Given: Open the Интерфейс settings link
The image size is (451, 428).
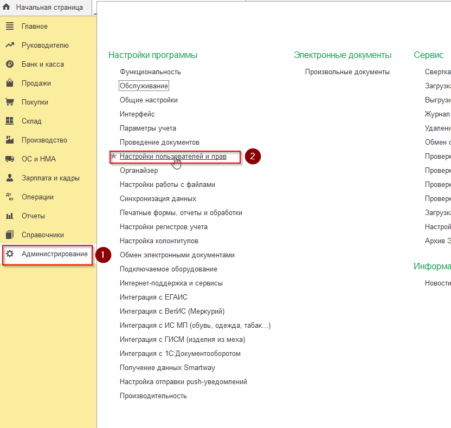Looking at the screenshot, I should pos(137,114).
